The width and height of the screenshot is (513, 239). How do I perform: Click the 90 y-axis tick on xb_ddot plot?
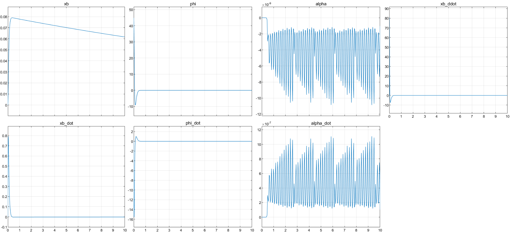387,9
